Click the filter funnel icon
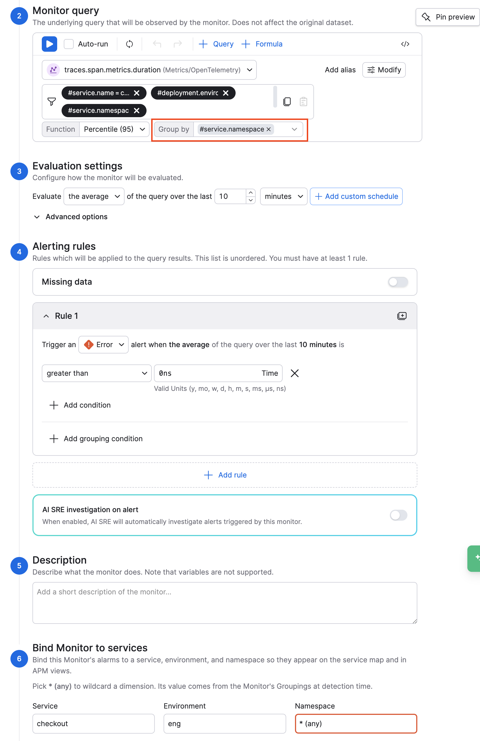The width and height of the screenshot is (480, 741). 52,101
